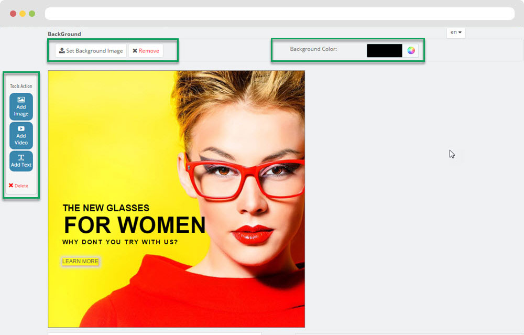The width and height of the screenshot is (524, 335).
Task: Select THE NEW GLASSES text line
Action: (x=106, y=208)
